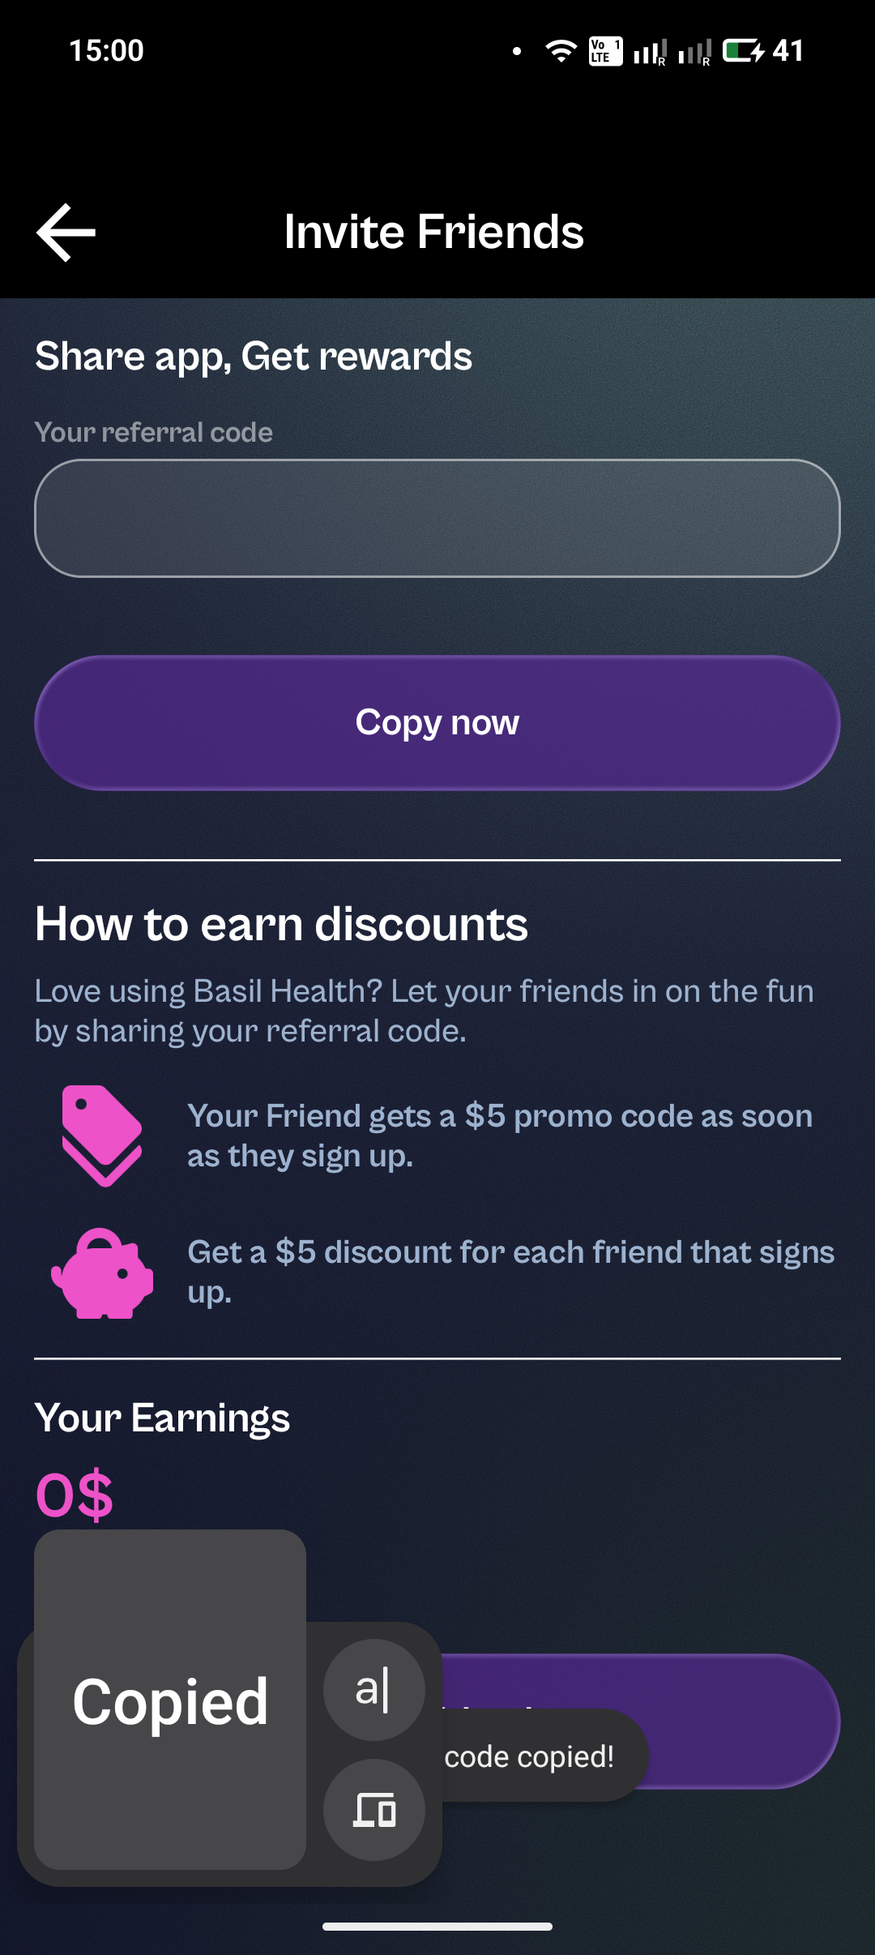Screen dimensions: 875x1955
Task: Tap the home gesture bar
Action: (437, 1927)
